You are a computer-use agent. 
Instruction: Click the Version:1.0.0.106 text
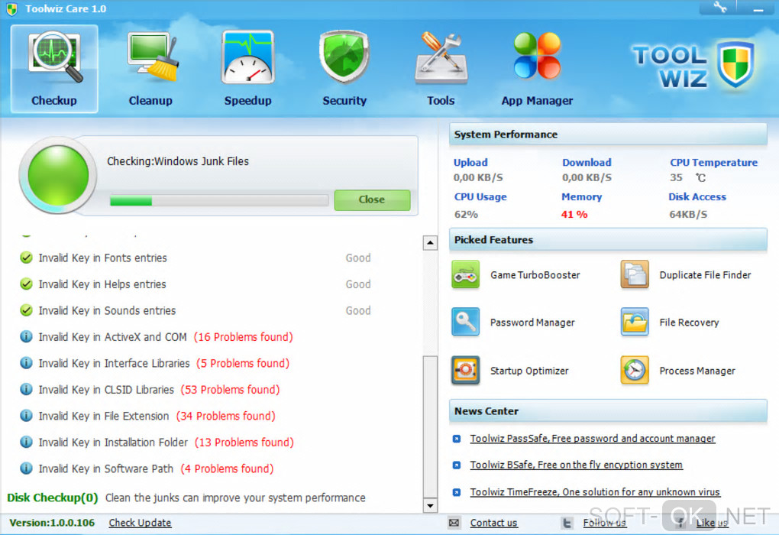[x=52, y=523]
